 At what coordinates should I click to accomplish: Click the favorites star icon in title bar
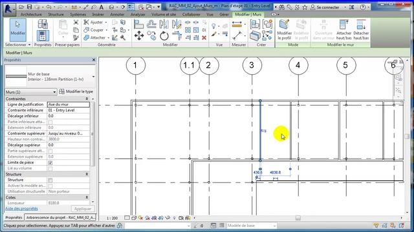click(x=305, y=7)
